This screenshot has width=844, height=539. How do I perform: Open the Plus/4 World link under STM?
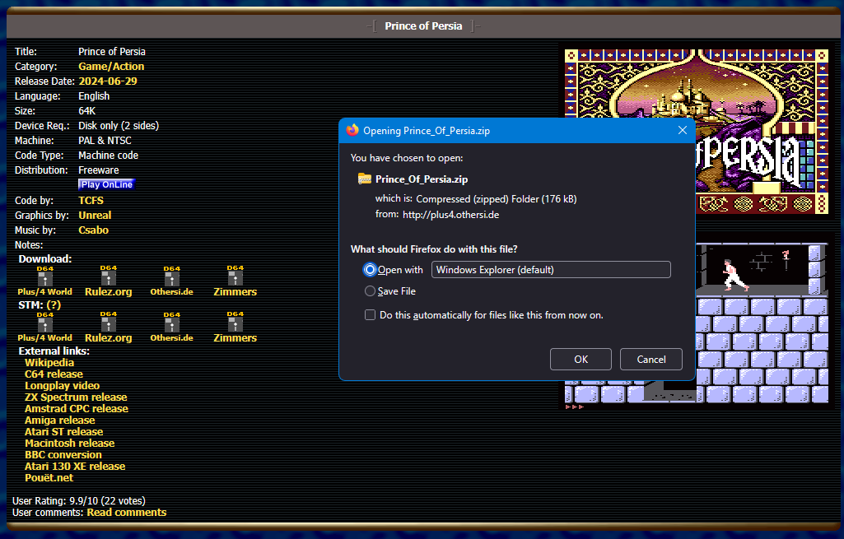44,338
